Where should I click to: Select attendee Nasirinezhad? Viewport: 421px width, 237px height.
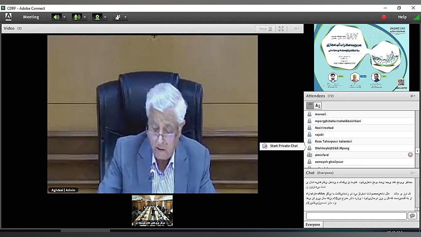pos(359,128)
